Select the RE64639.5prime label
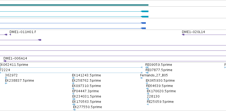This screenshot has width=226, height=111. 159,86
